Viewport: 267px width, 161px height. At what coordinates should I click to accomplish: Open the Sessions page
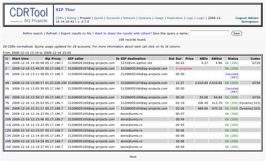(145, 18)
